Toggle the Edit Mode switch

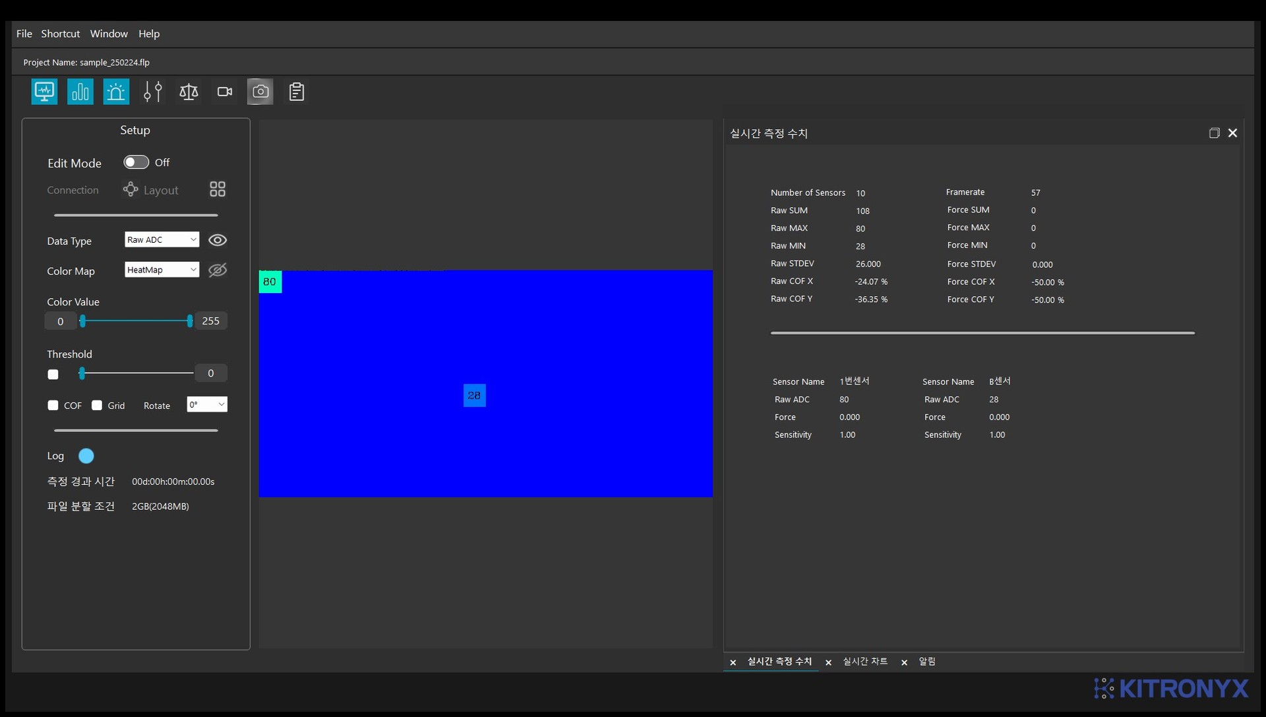click(136, 162)
